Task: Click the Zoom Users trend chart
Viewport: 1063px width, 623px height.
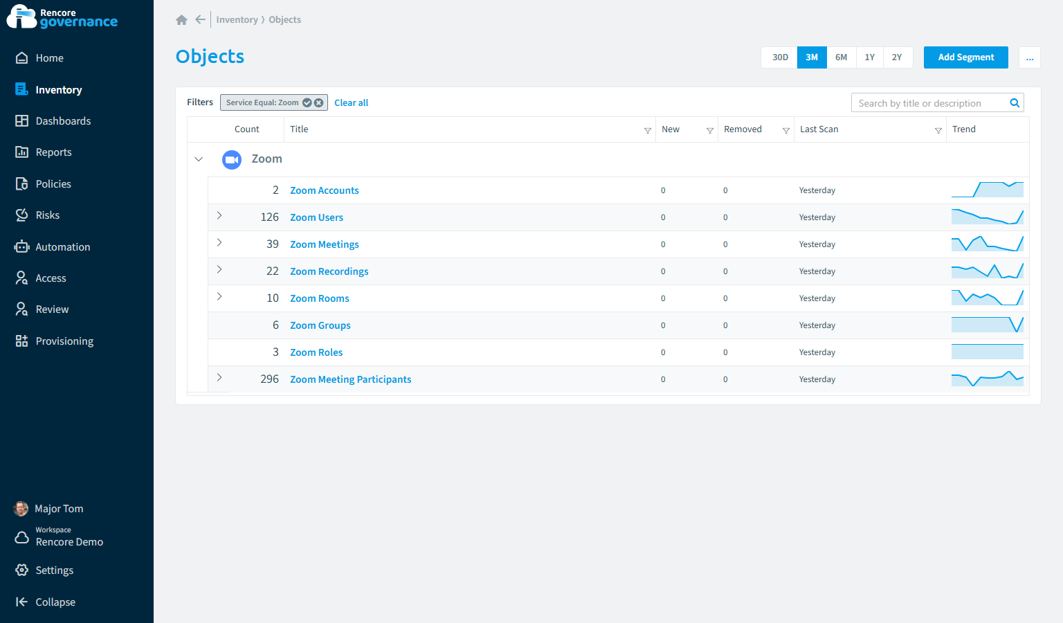Action: coord(988,217)
